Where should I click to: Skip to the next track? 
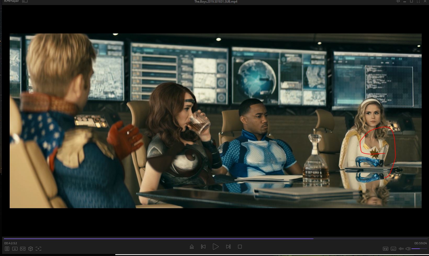(228, 247)
